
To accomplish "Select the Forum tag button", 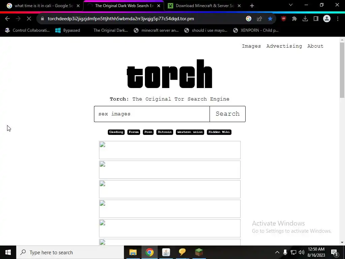I will 134,132.
